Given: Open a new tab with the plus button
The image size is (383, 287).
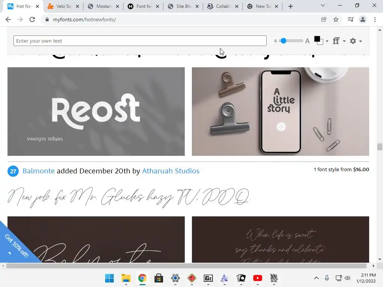Looking at the screenshot, I should [290, 7].
